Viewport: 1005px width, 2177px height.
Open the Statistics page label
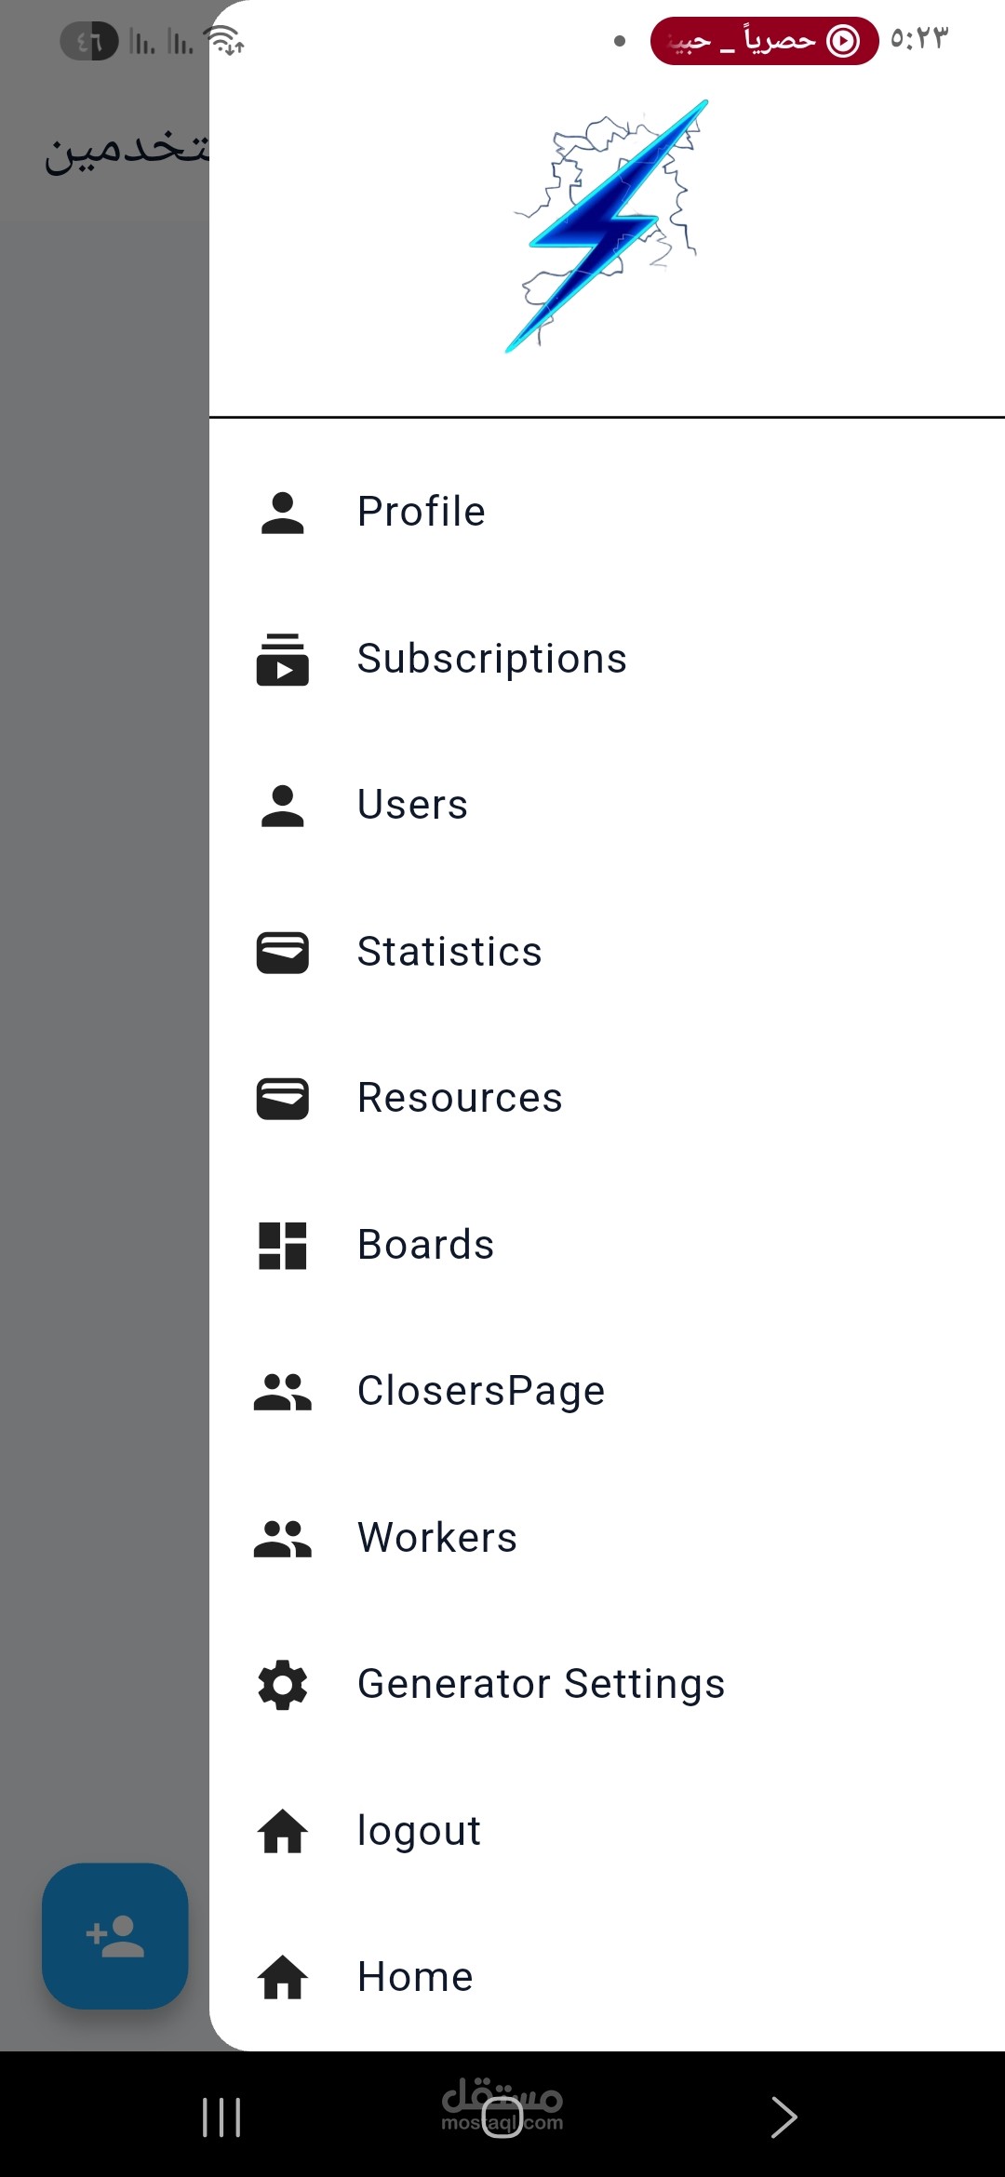click(449, 952)
